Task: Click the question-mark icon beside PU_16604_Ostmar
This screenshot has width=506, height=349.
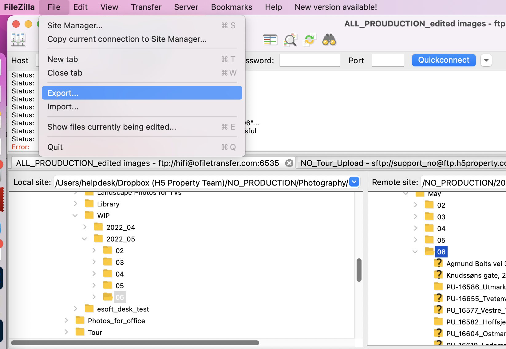Action: point(438,333)
